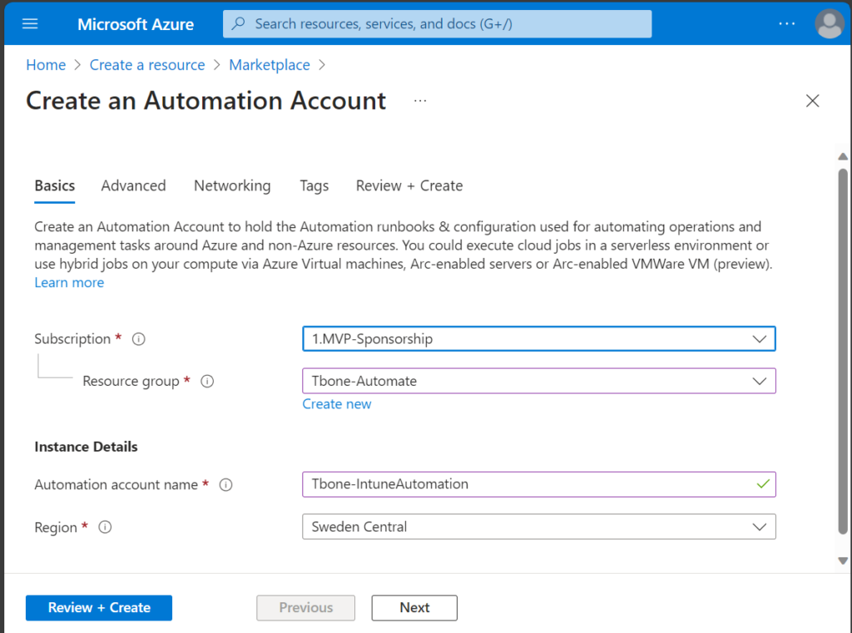Image resolution: width=852 pixels, height=633 pixels.
Task: Open Create a resource breadcrumb
Action: click(x=147, y=65)
